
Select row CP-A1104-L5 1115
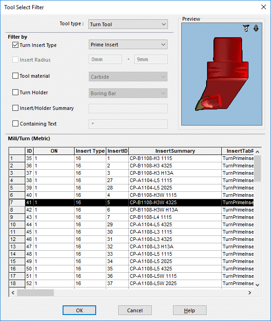[x=131, y=180]
